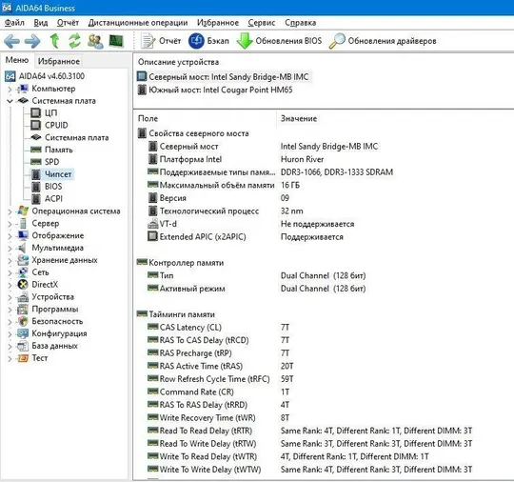Select BIOS item in the tree
Image resolution: width=514 pixels, height=482 pixels.
pos(53,187)
